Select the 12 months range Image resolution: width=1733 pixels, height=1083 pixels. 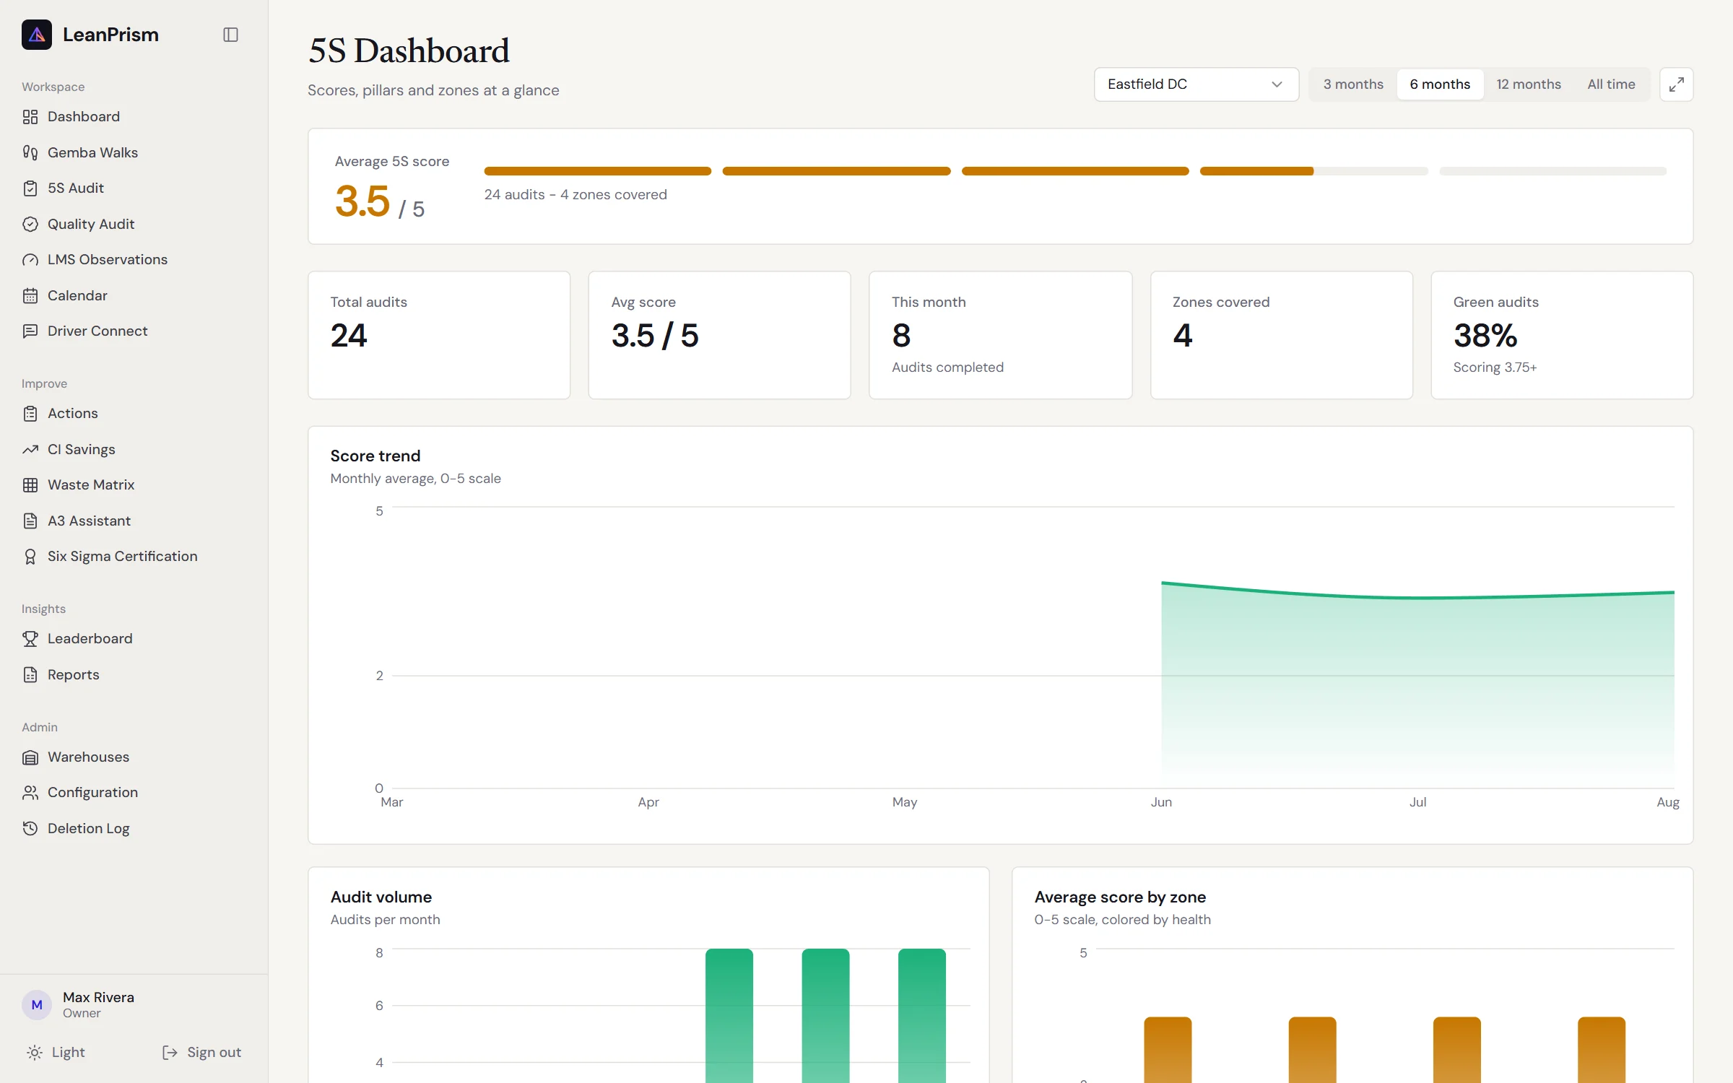[x=1528, y=84]
